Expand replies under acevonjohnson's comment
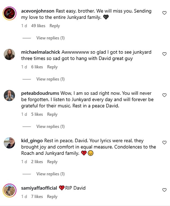The height and width of the screenshot is (206, 170). (50, 38)
